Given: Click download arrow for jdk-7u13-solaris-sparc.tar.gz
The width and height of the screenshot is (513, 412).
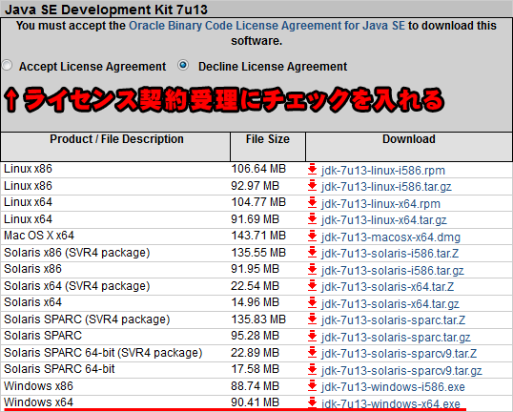Looking at the screenshot, I should pyautogui.click(x=313, y=336).
